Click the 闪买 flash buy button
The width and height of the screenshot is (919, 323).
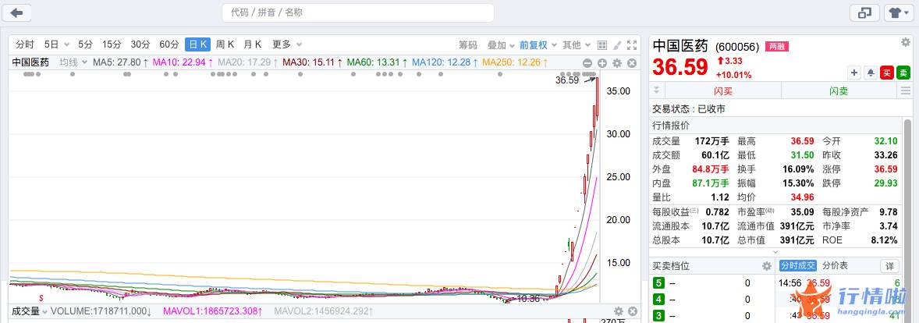[x=722, y=91]
